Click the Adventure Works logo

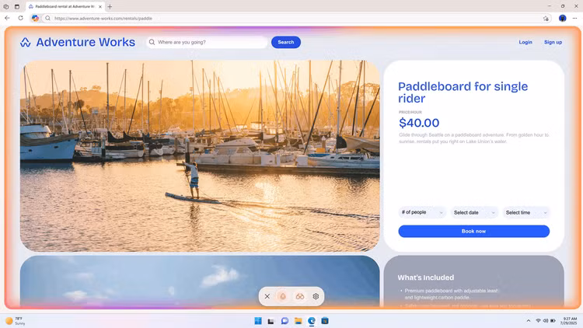[77, 43]
